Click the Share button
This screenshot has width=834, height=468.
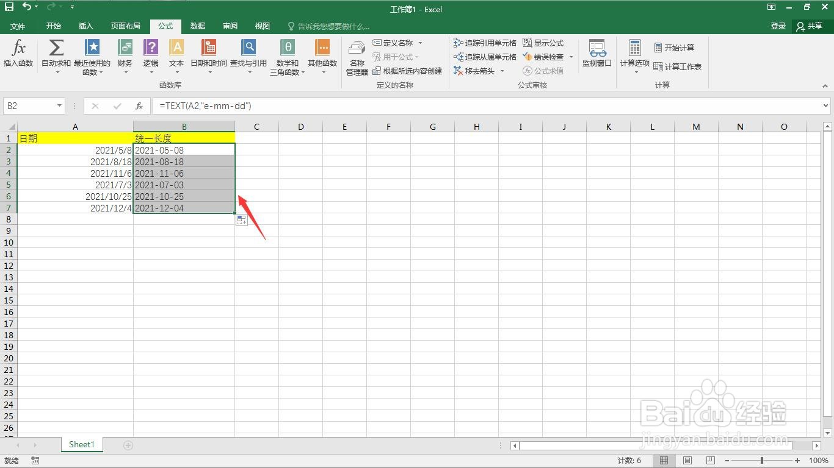click(x=810, y=26)
